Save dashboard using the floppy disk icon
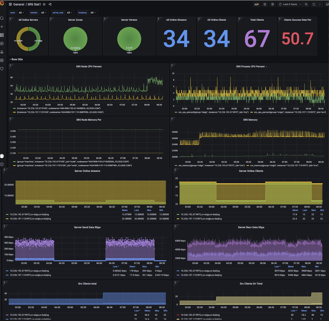 click(265, 4)
